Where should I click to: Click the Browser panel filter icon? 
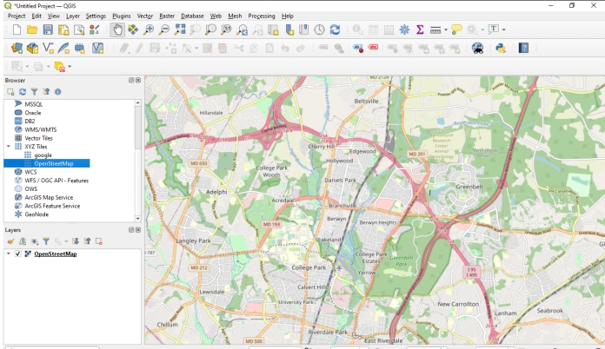tap(35, 91)
